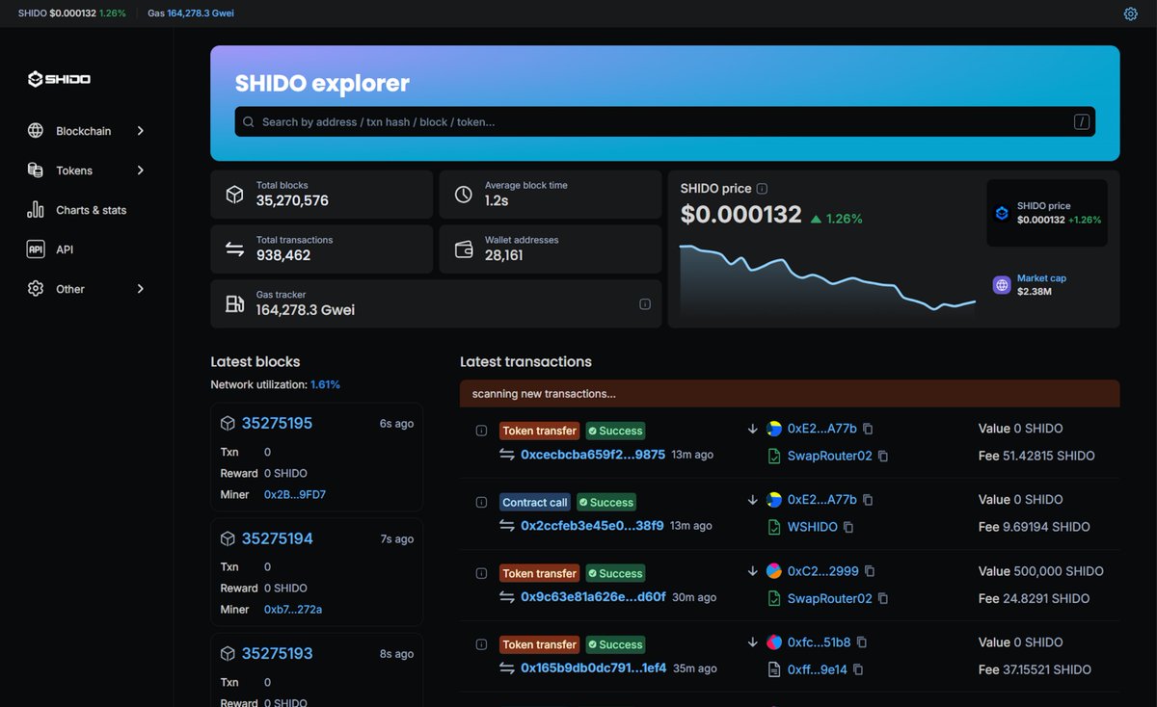The width and height of the screenshot is (1157, 707).
Task: Click the Blockchain globe icon
Action: (x=36, y=130)
